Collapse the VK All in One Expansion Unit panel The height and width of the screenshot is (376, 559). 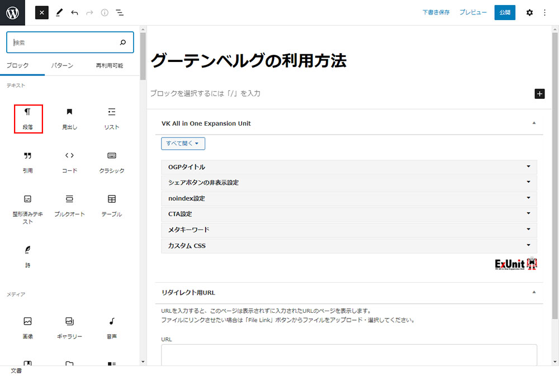pyautogui.click(x=533, y=123)
